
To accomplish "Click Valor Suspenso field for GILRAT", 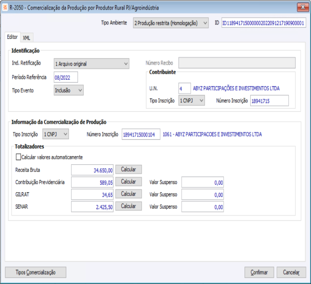I will (203, 195).
